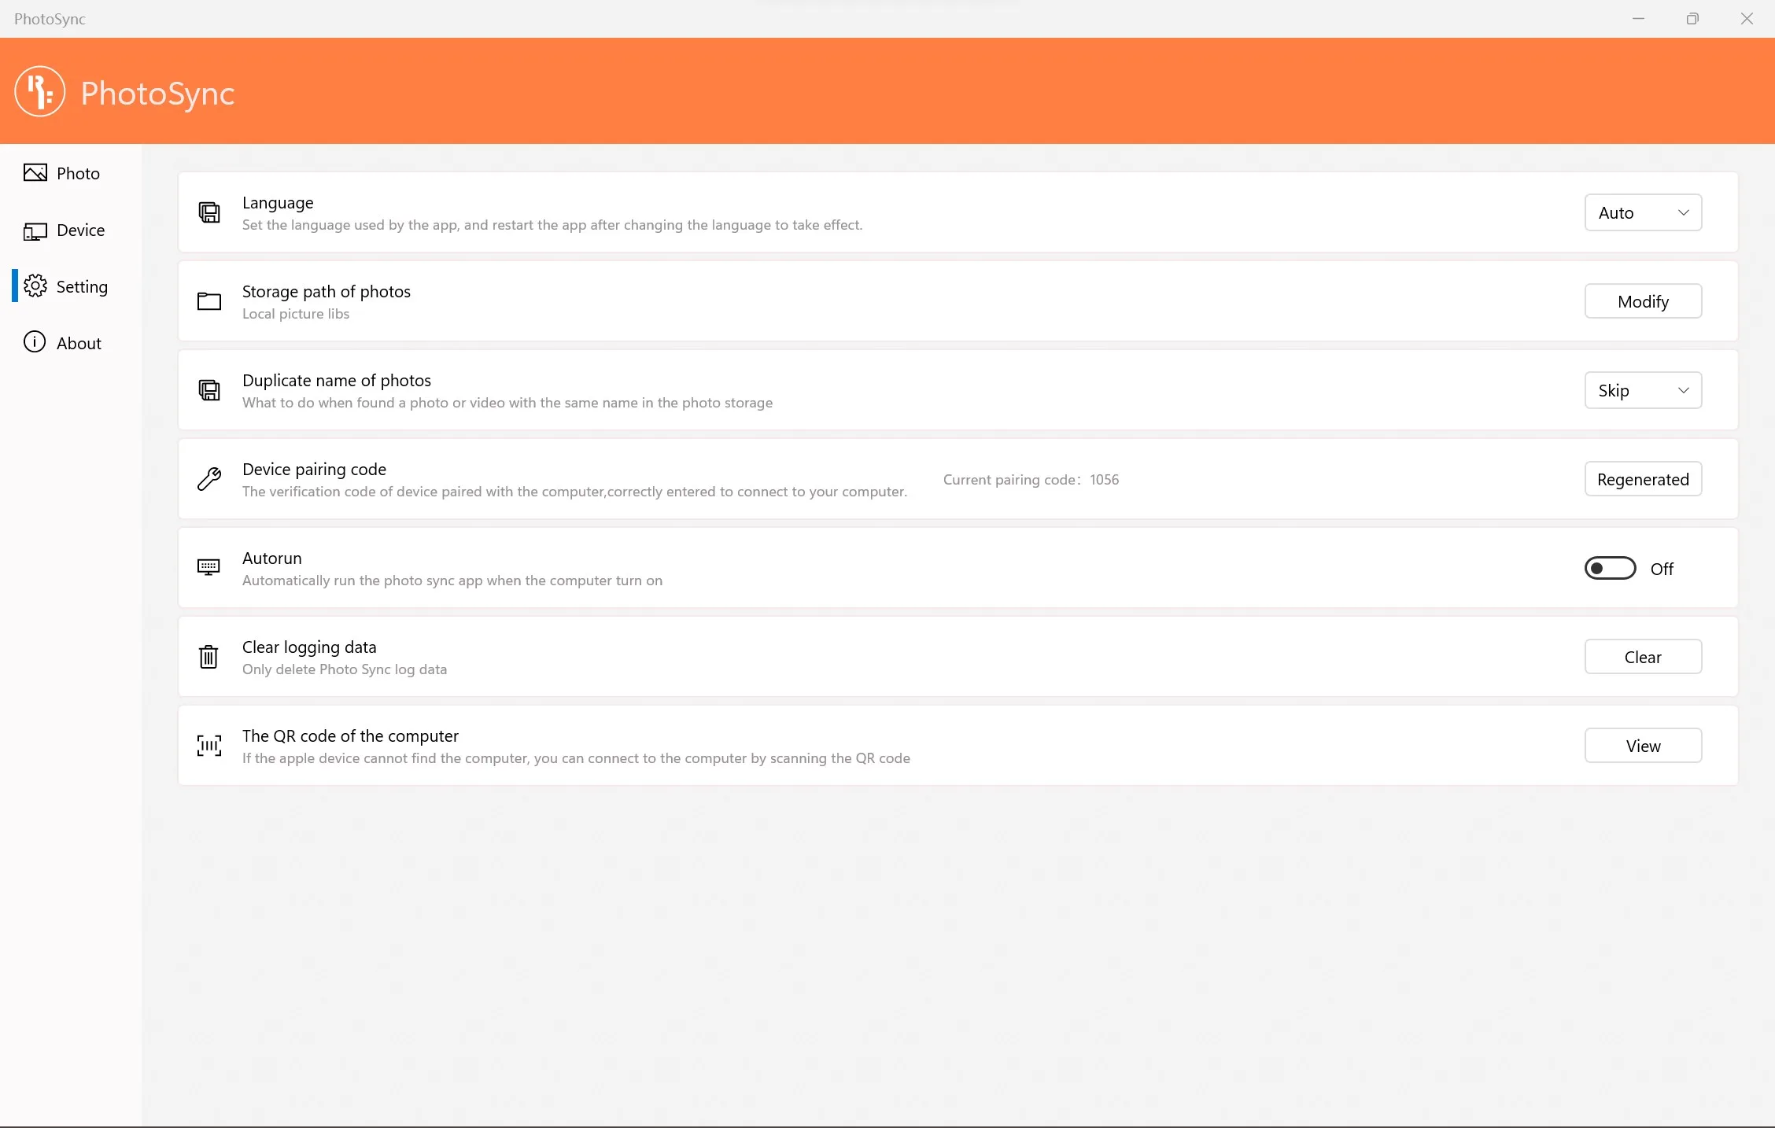Click the 'Device pairing code' title
Image resolution: width=1775 pixels, height=1128 pixels.
pyautogui.click(x=314, y=470)
